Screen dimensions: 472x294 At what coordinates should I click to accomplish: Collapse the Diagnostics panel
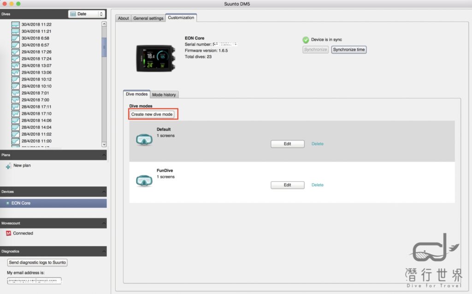point(104,251)
